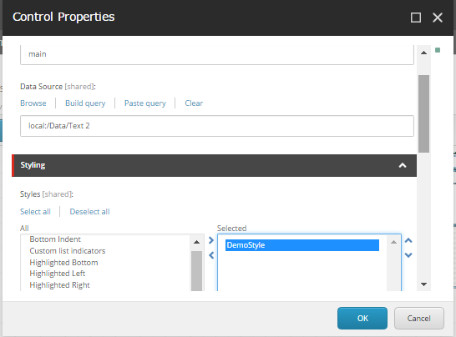Viewport: 456px width, 337px height.
Task: Click the All list scrollbar thumb
Action: tap(196, 270)
